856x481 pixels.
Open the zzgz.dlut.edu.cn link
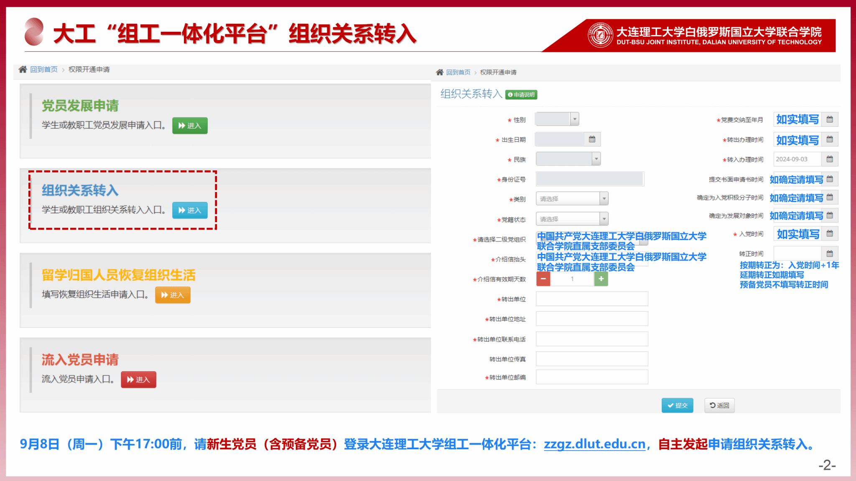[594, 444]
